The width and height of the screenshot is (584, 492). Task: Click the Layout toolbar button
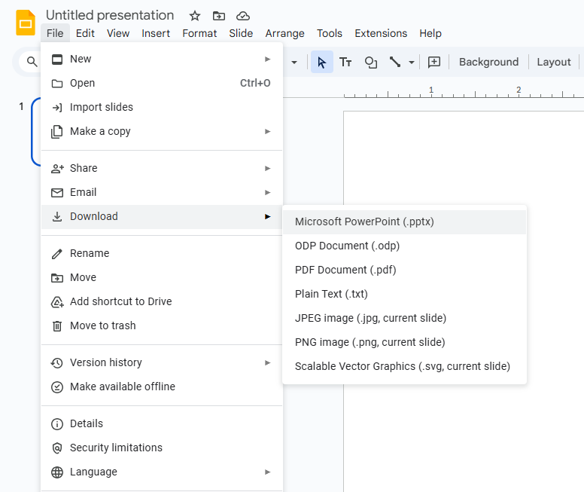click(x=554, y=62)
